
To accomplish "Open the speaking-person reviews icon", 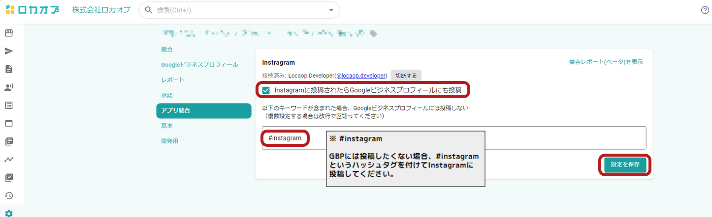I will click(x=9, y=87).
